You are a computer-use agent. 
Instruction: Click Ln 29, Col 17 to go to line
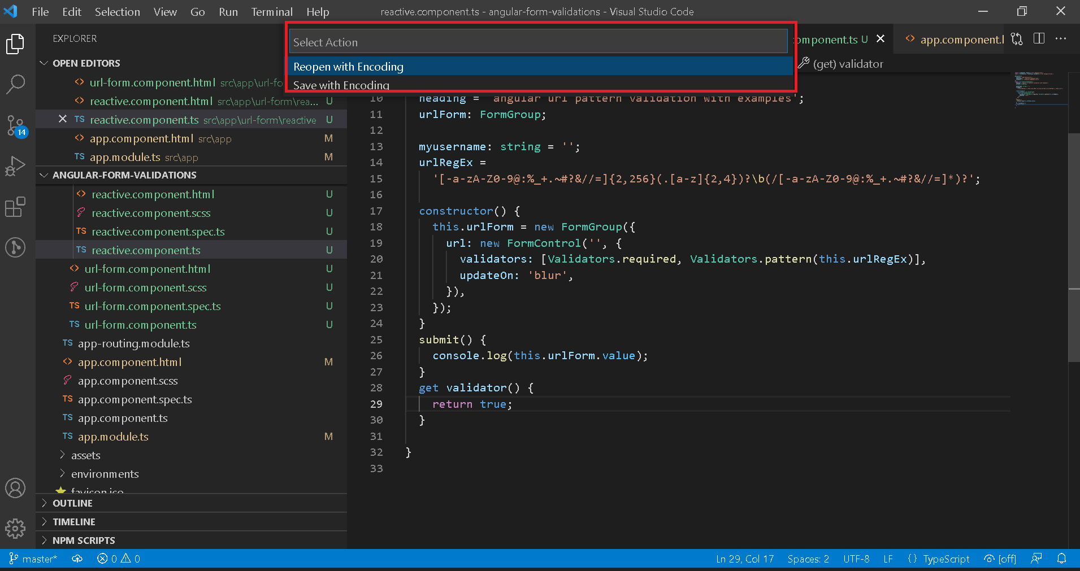[x=744, y=559]
